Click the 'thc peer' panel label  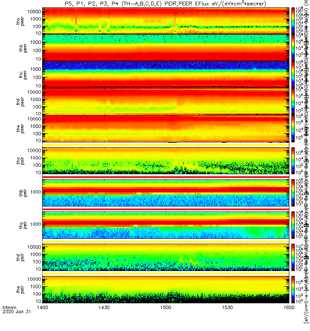23,75
